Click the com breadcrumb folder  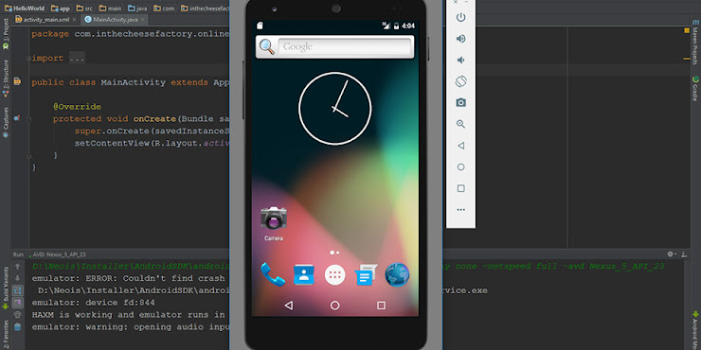click(x=164, y=8)
